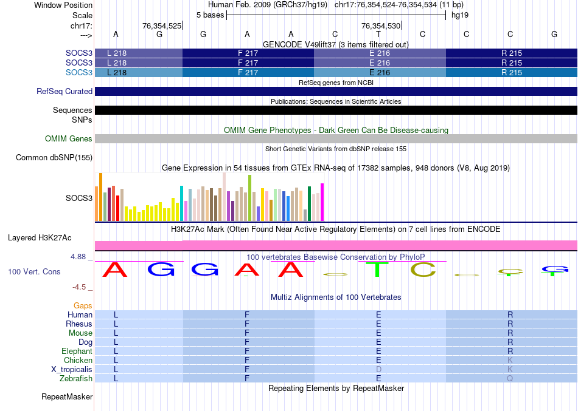Click the Repeating Elements by RepeatMasker title
The height and width of the screenshot is (411, 578).
point(336,388)
